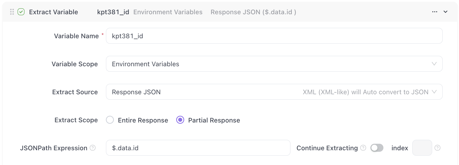
Task: Click the Extract Variable header title
Action: click(54, 12)
